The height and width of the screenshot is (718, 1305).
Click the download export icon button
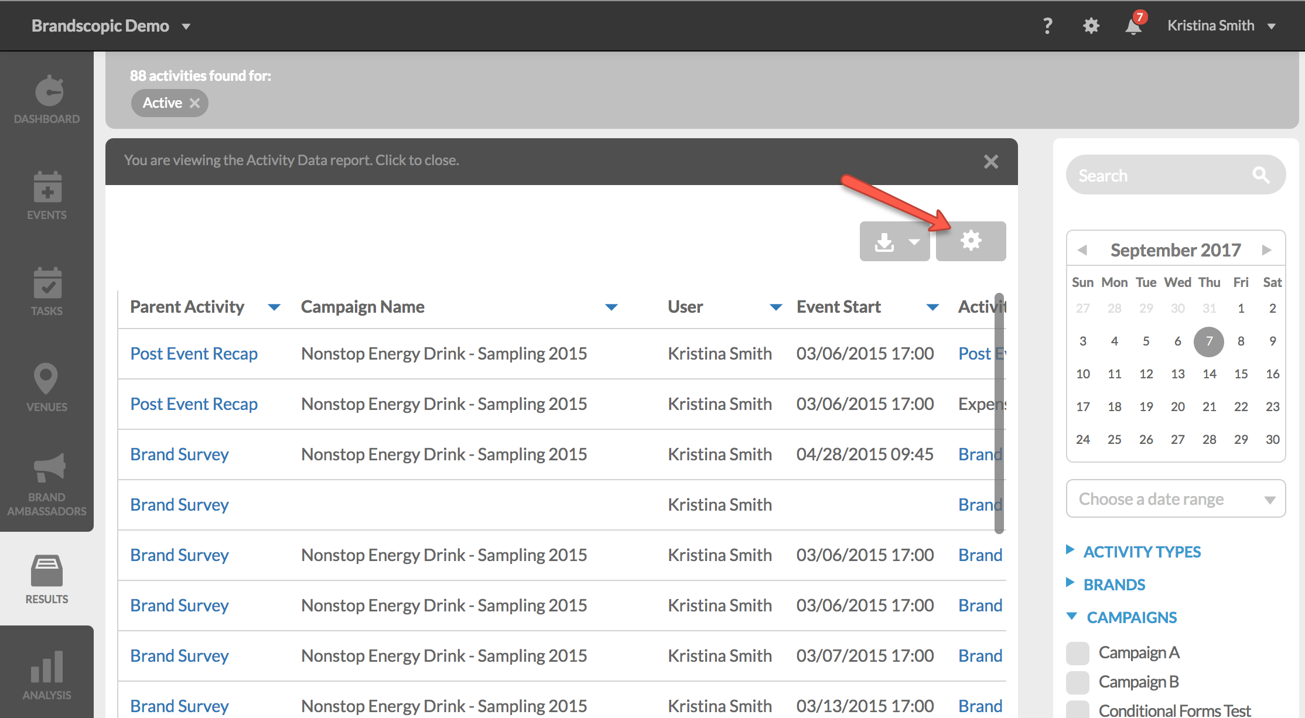coord(884,241)
